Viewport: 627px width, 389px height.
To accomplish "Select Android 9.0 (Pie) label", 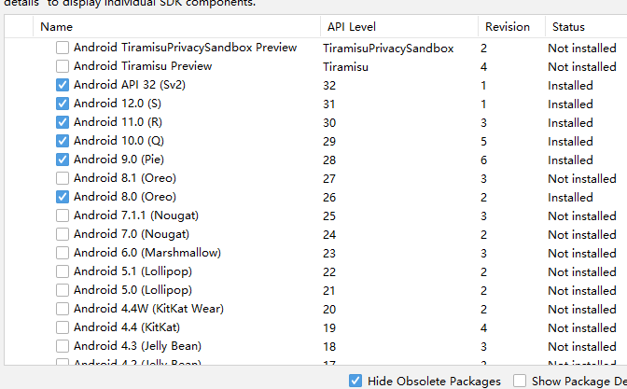I will coord(118,160).
